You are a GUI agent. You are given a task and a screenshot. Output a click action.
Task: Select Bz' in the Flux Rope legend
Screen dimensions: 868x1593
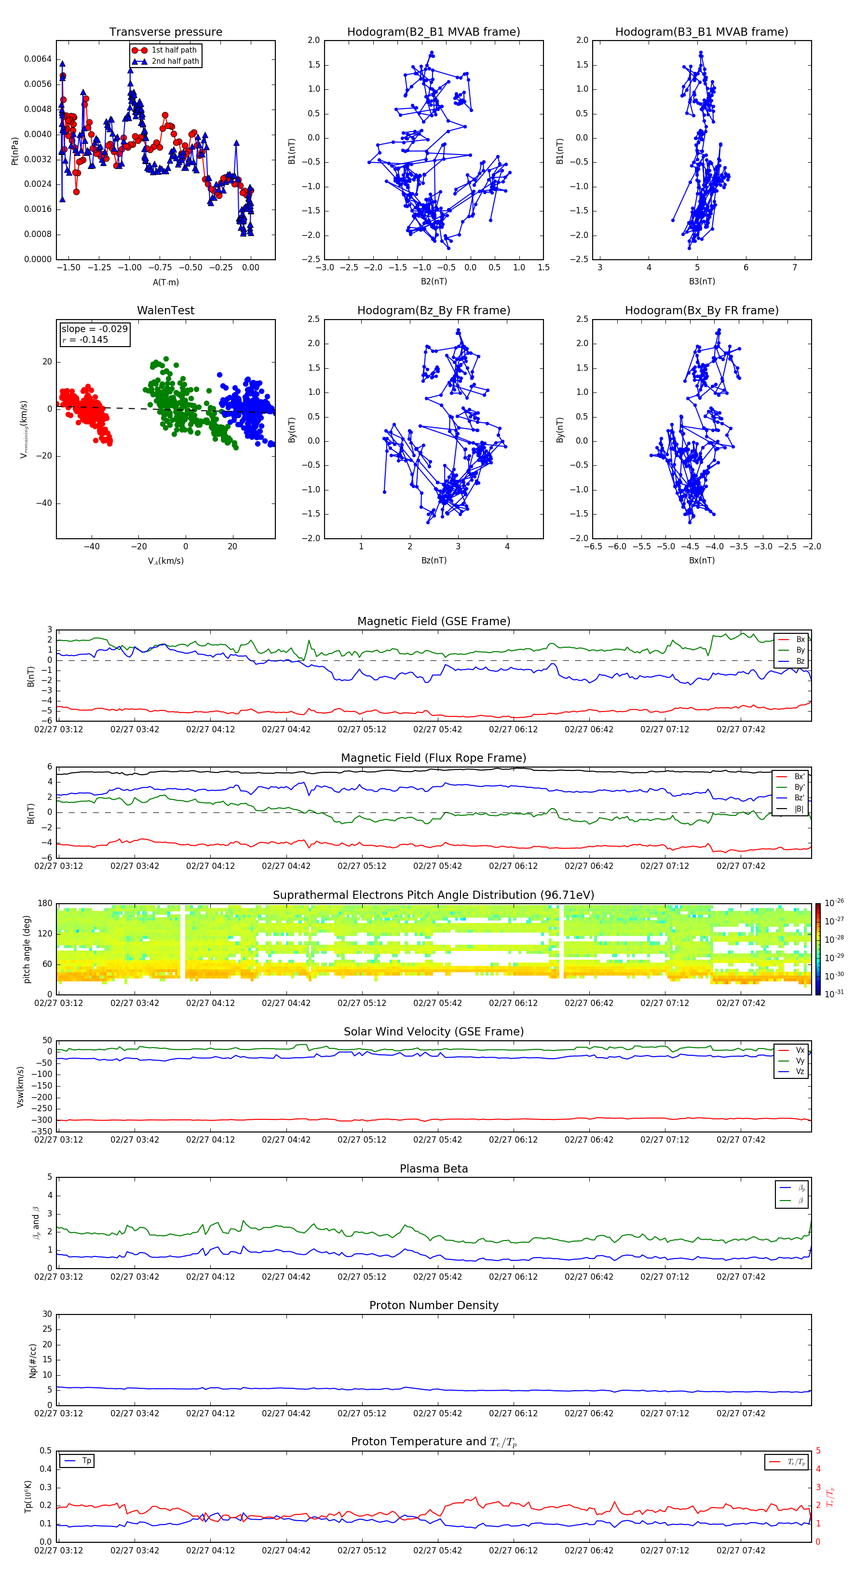pos(790,798)
